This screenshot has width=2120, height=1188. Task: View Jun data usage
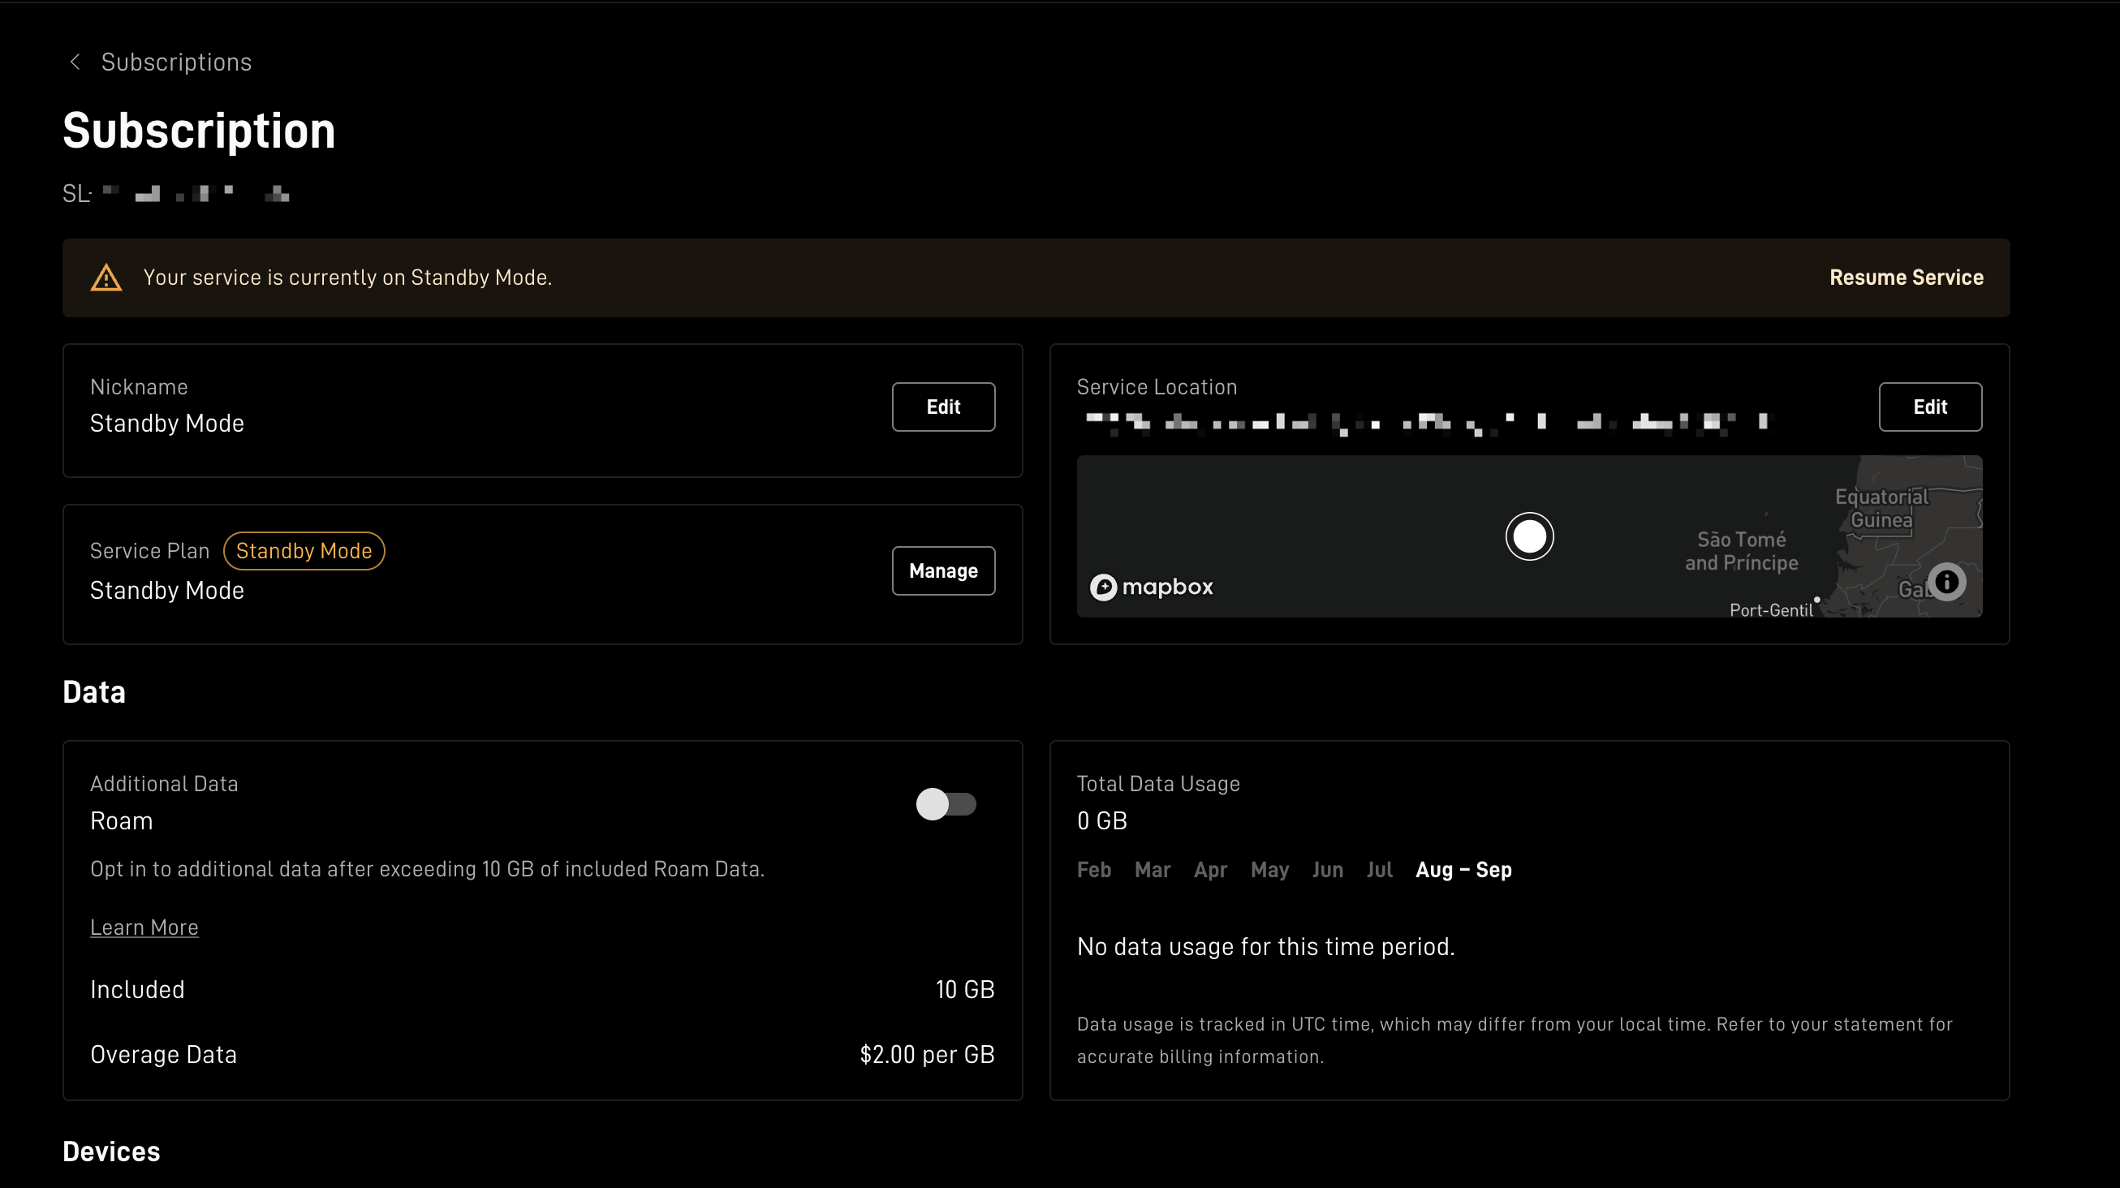(1327, 870)
